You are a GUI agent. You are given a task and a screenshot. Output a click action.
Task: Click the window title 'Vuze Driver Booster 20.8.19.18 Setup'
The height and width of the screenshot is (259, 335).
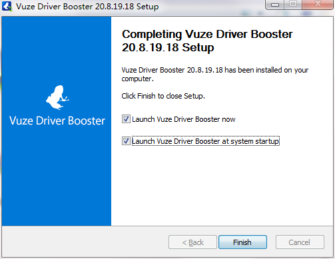87,7
